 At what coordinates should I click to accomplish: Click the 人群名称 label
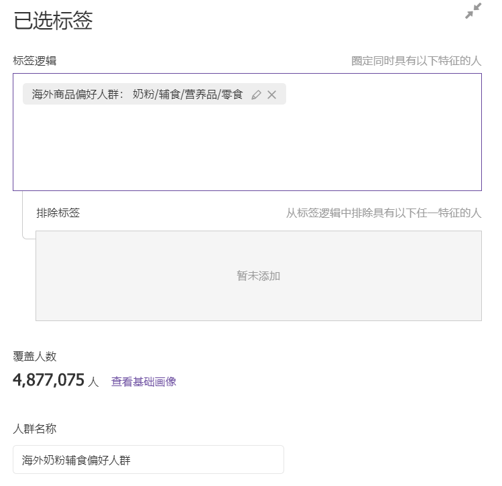click(x=35, y=428)
